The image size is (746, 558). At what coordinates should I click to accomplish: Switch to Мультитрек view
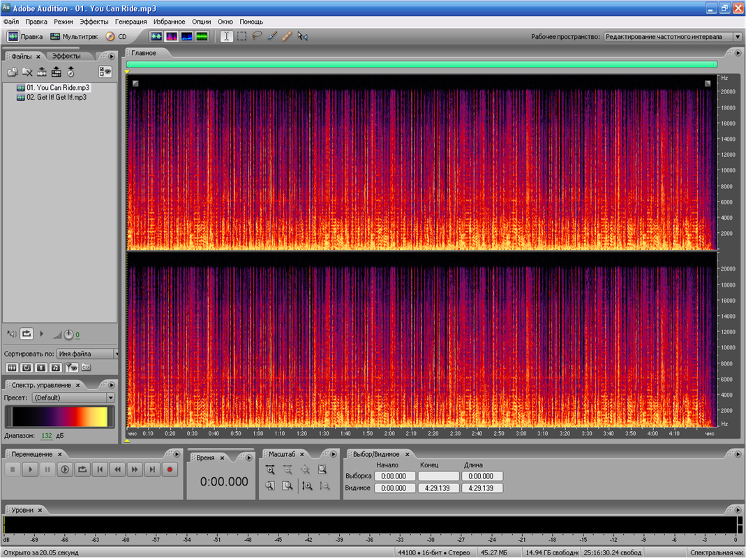click(x=74, y=36)
